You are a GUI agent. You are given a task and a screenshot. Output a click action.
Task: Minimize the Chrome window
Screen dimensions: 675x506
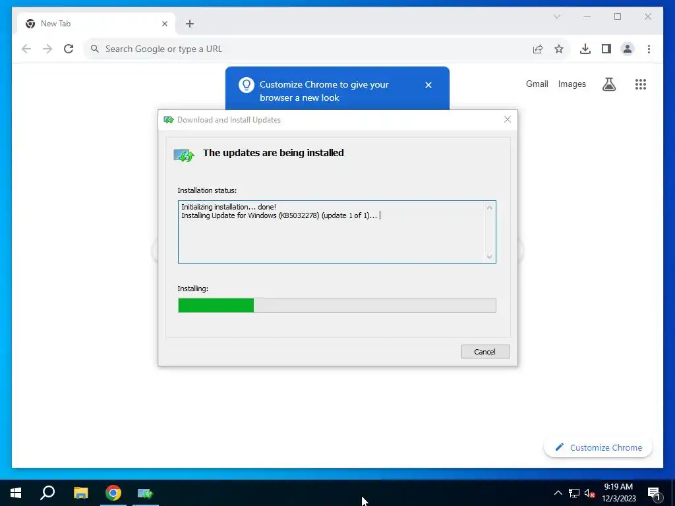pos(587,16)
